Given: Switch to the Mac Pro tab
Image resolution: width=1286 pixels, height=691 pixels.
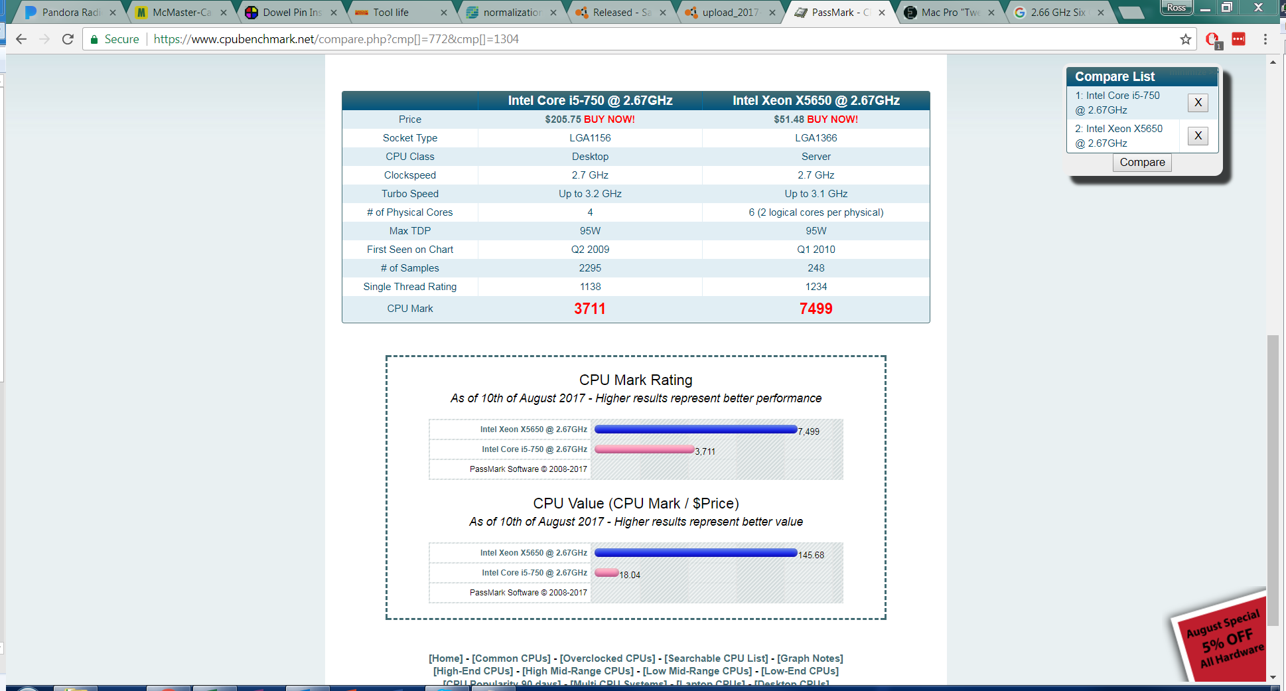Looking at the screenshot, I should point(949,13).
